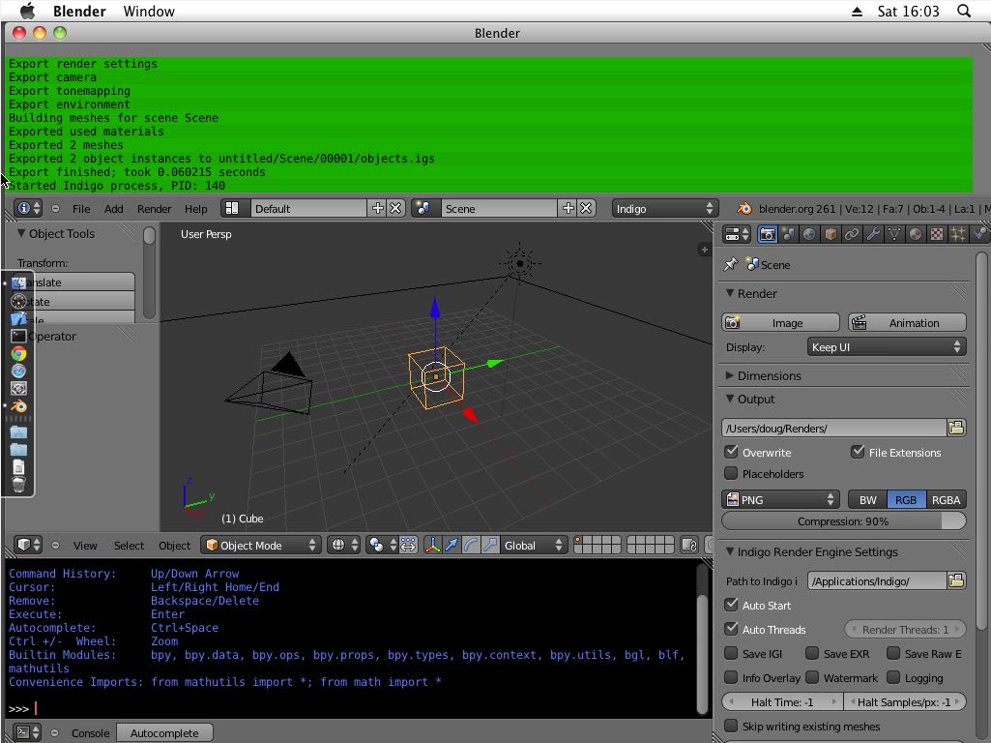Click the pin icon next to Scene
This screenshot has width=991, height=743.
coord(731,264)
